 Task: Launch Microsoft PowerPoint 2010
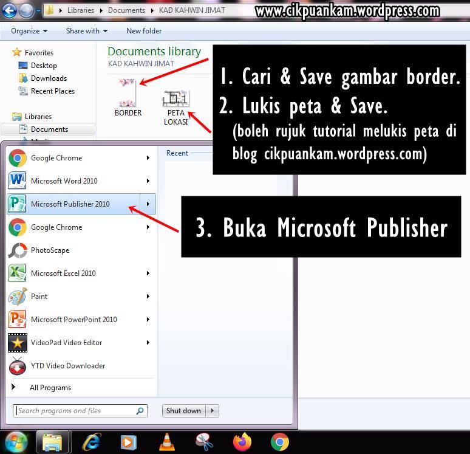pyautogui.click(x=73, y=320)
